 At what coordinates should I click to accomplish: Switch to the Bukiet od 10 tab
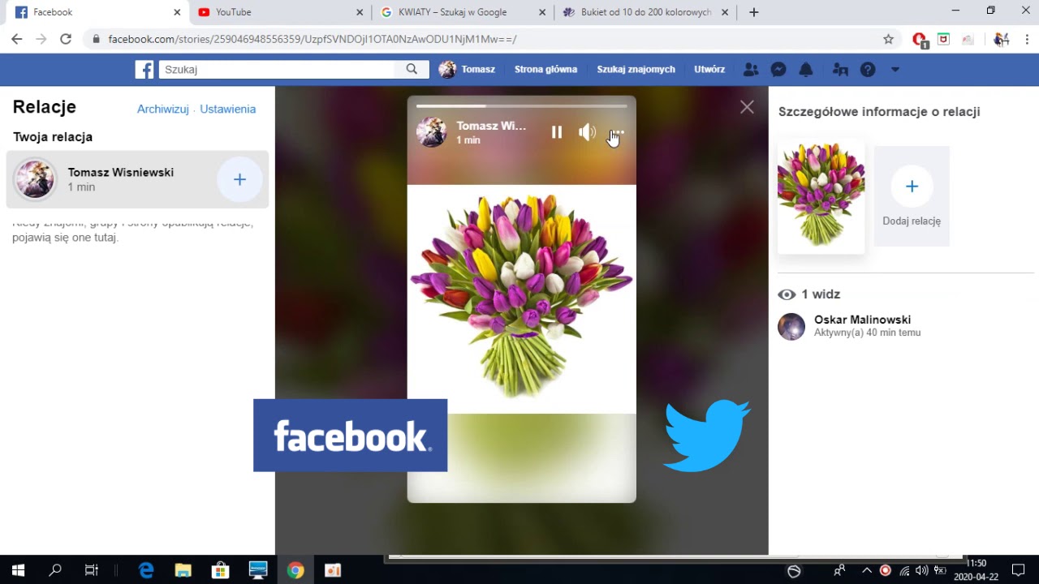[645, 12]
